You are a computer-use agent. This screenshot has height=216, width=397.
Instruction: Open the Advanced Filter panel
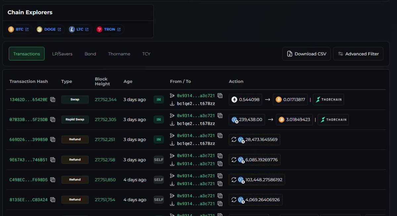[x=358, y=54]
